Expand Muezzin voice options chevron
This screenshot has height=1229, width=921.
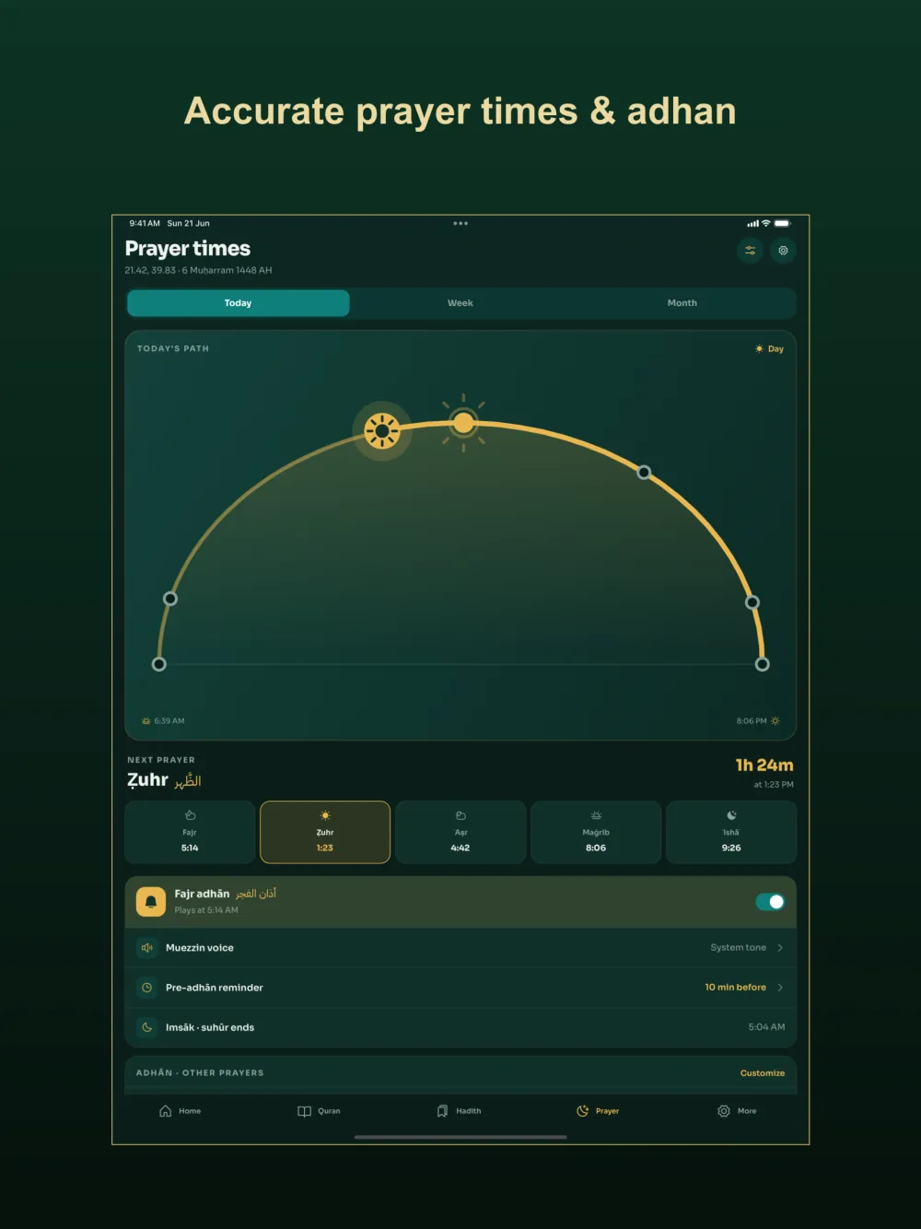780,948
